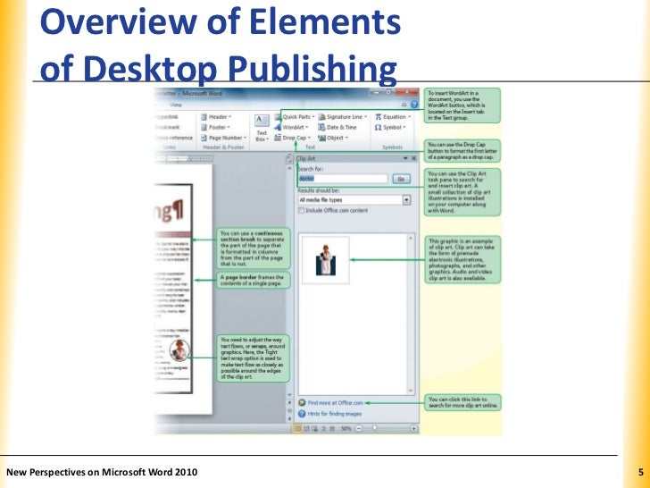650x488 pixels.
Task: Open the Page Number dropdown
Action: (x=224, y=138)
